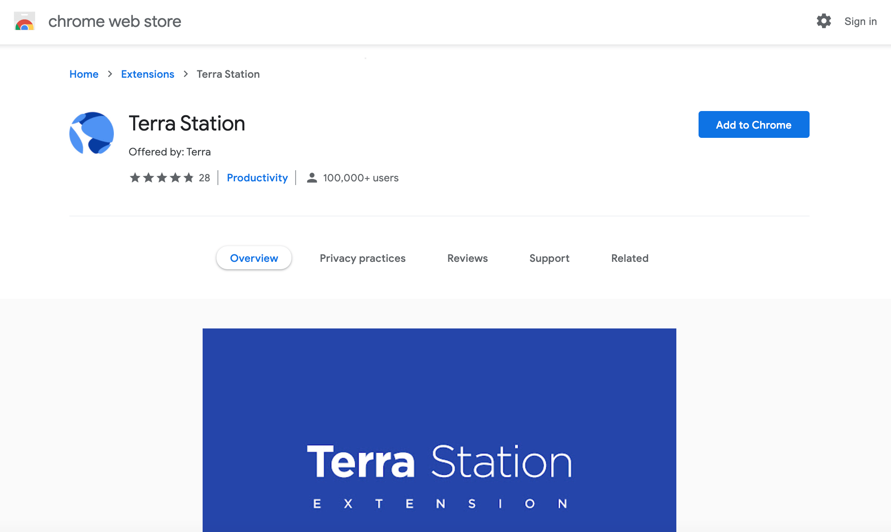Click the rating count 28
The height and width of the screenshot is (532, 891).
204,178
